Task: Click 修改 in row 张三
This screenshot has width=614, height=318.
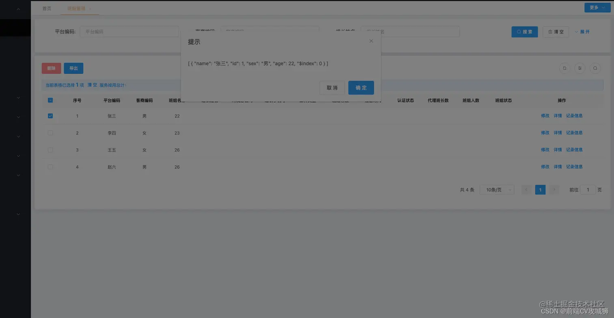Action: click(x=545, y=116)
